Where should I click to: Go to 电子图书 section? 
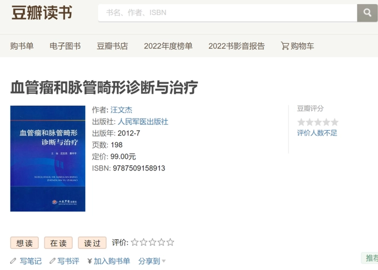coord(65,46)
